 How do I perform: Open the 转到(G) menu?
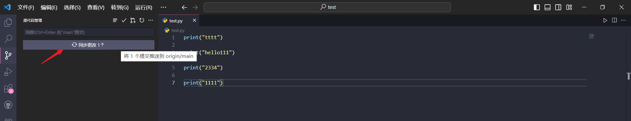click(120, 7)
